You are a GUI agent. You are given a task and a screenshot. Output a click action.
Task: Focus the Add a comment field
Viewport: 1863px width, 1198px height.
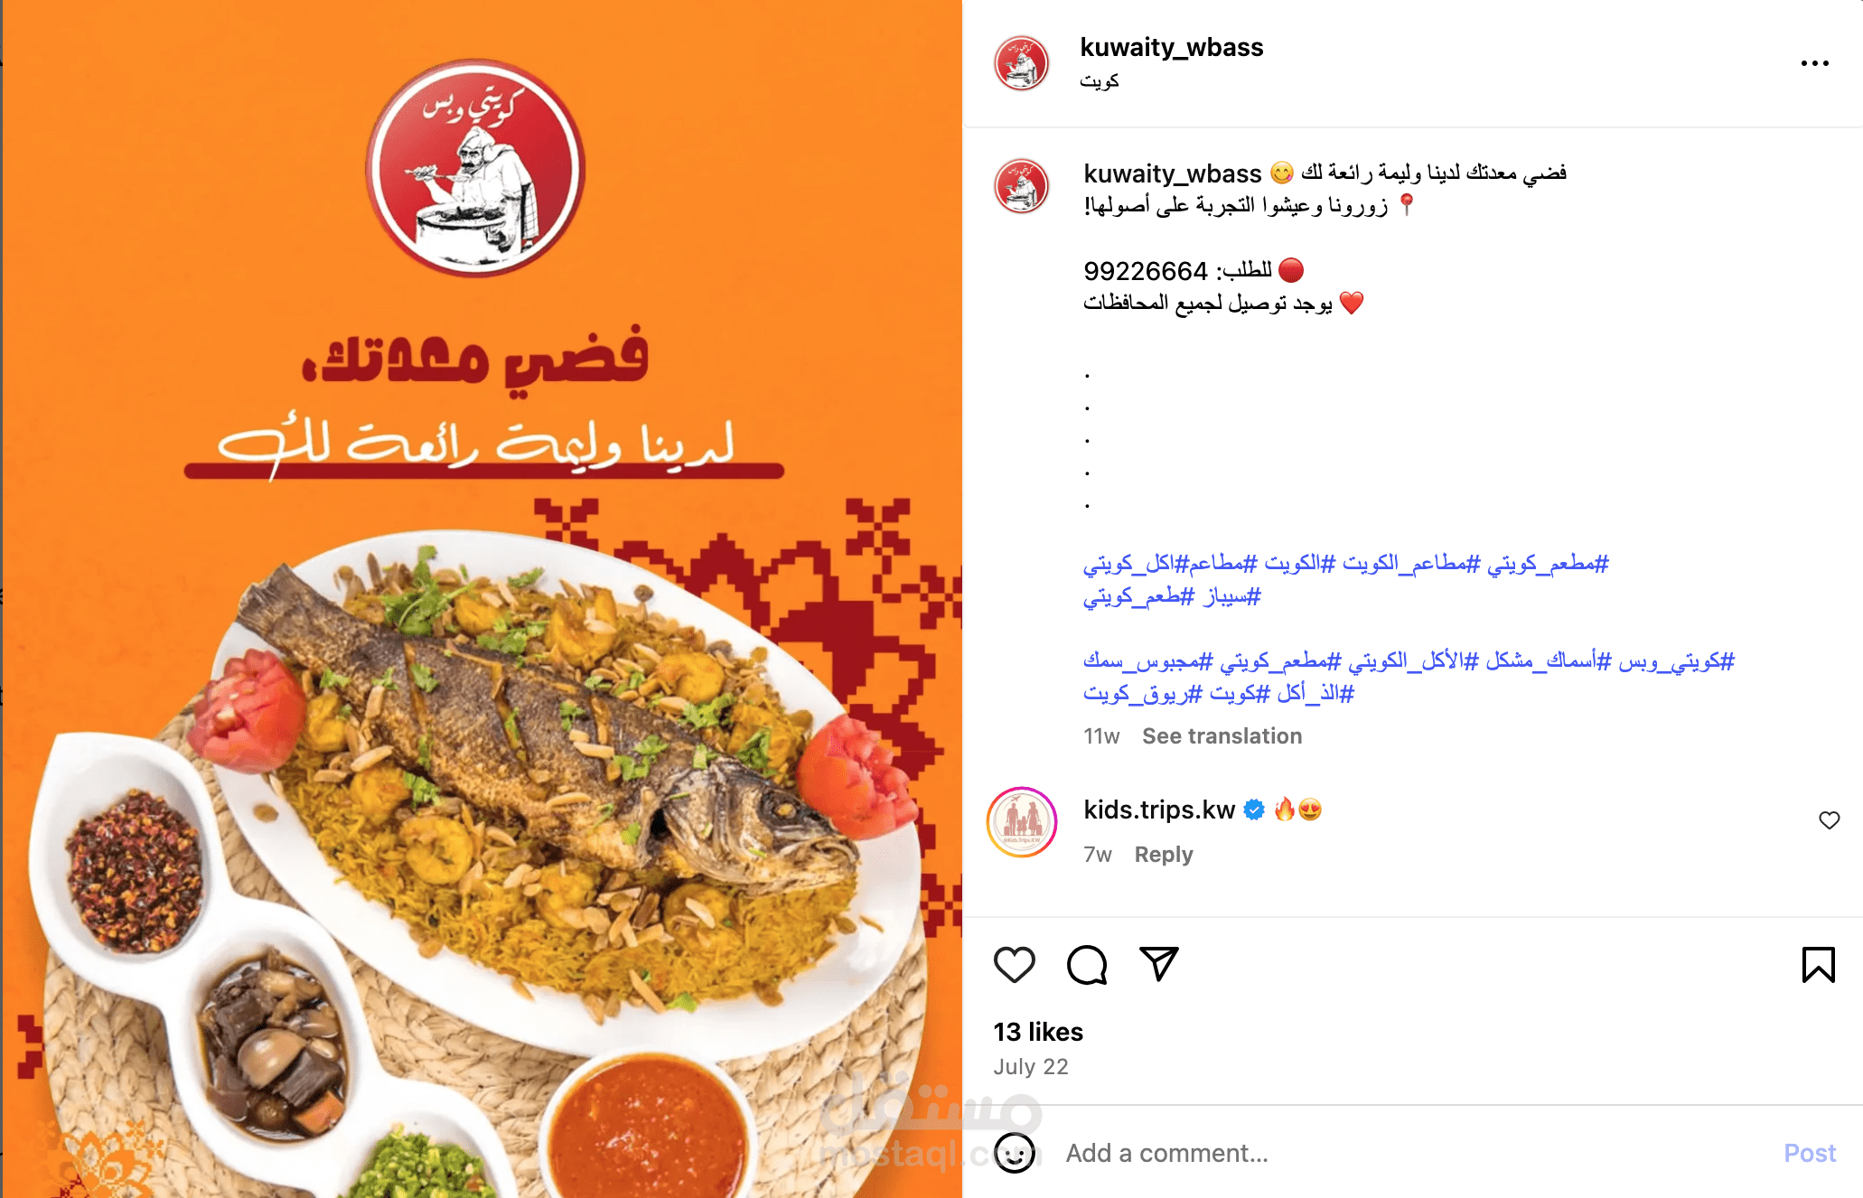tap(1409, 1153)
